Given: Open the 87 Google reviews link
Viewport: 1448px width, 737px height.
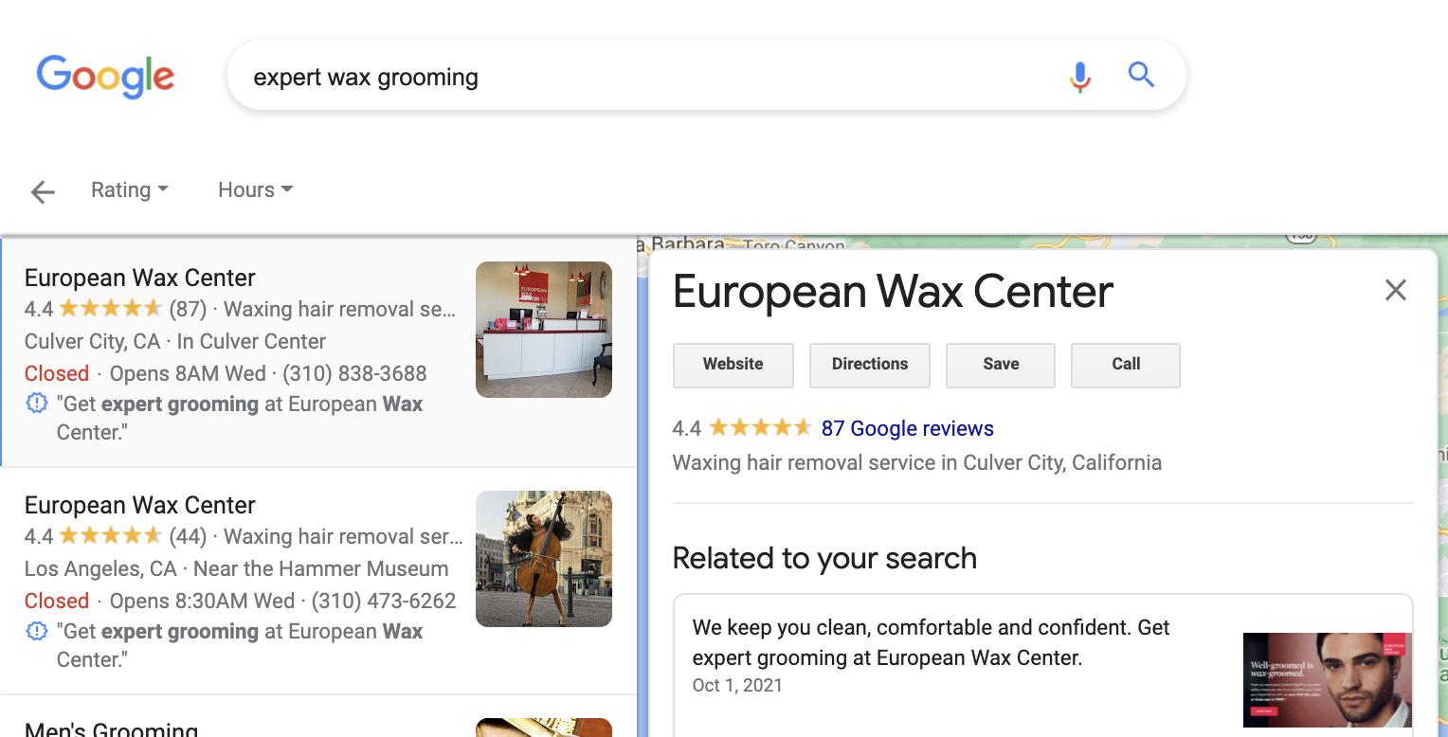Looking at the screenshot, I should click(908, 427).
